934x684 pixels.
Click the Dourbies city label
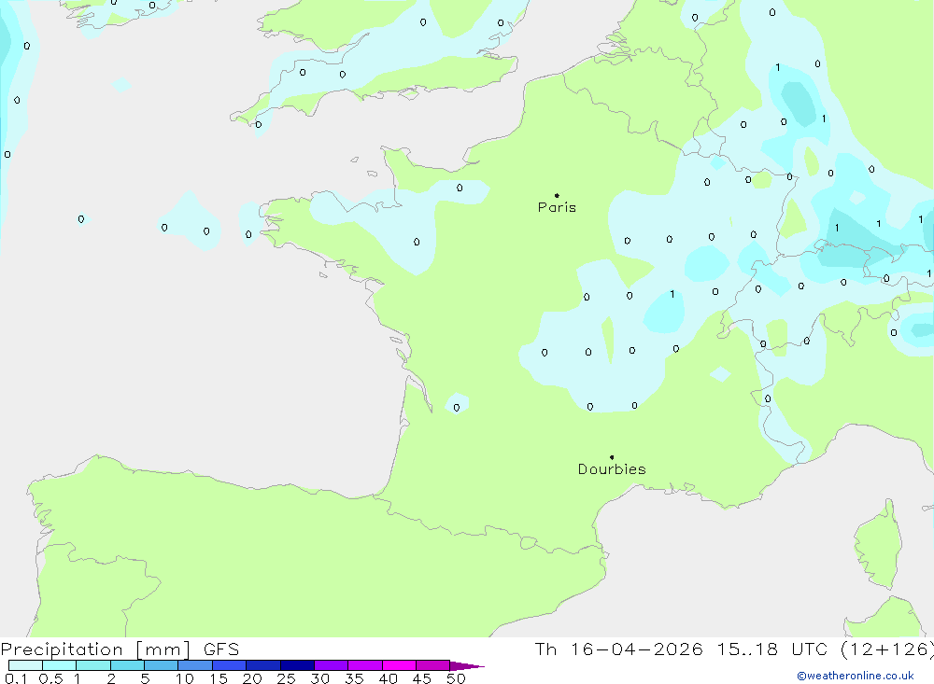611,469
